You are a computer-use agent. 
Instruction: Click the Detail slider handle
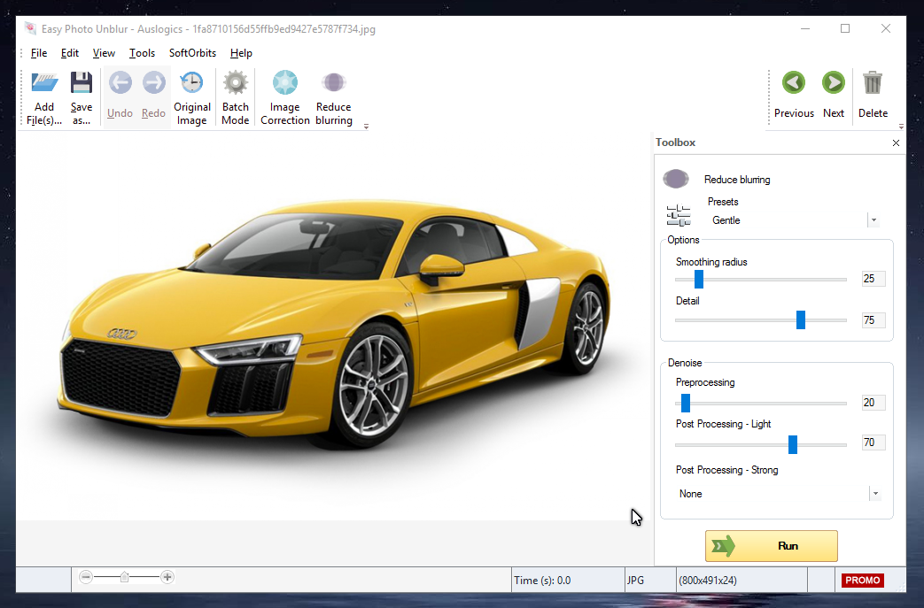(x=801, y=320)
